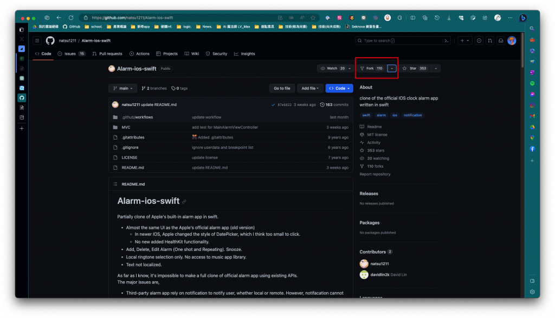Expand the Fork options dropdown arrow

click(x=392, y=69)
